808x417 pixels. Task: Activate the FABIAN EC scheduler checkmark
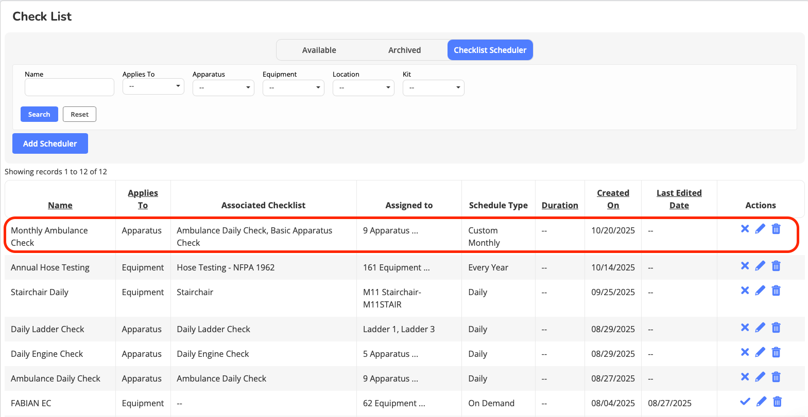tap(745, 402)
